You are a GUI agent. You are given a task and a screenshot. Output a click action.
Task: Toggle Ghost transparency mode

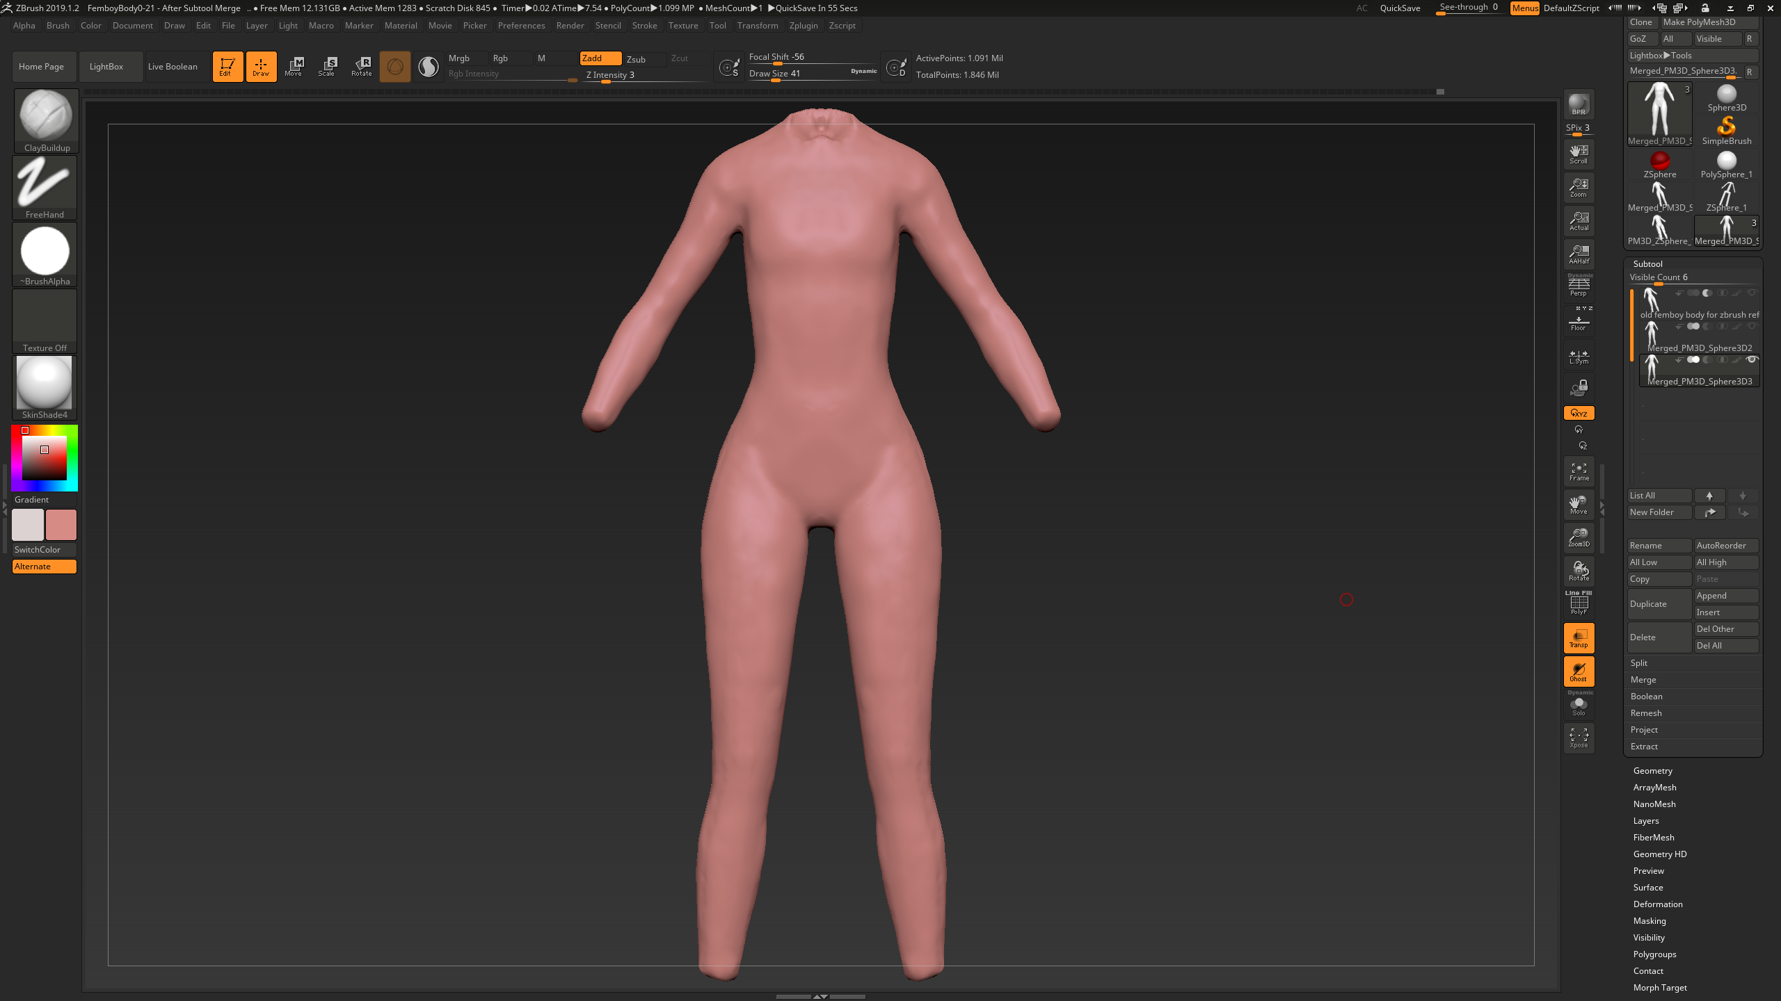(1579, 671)
